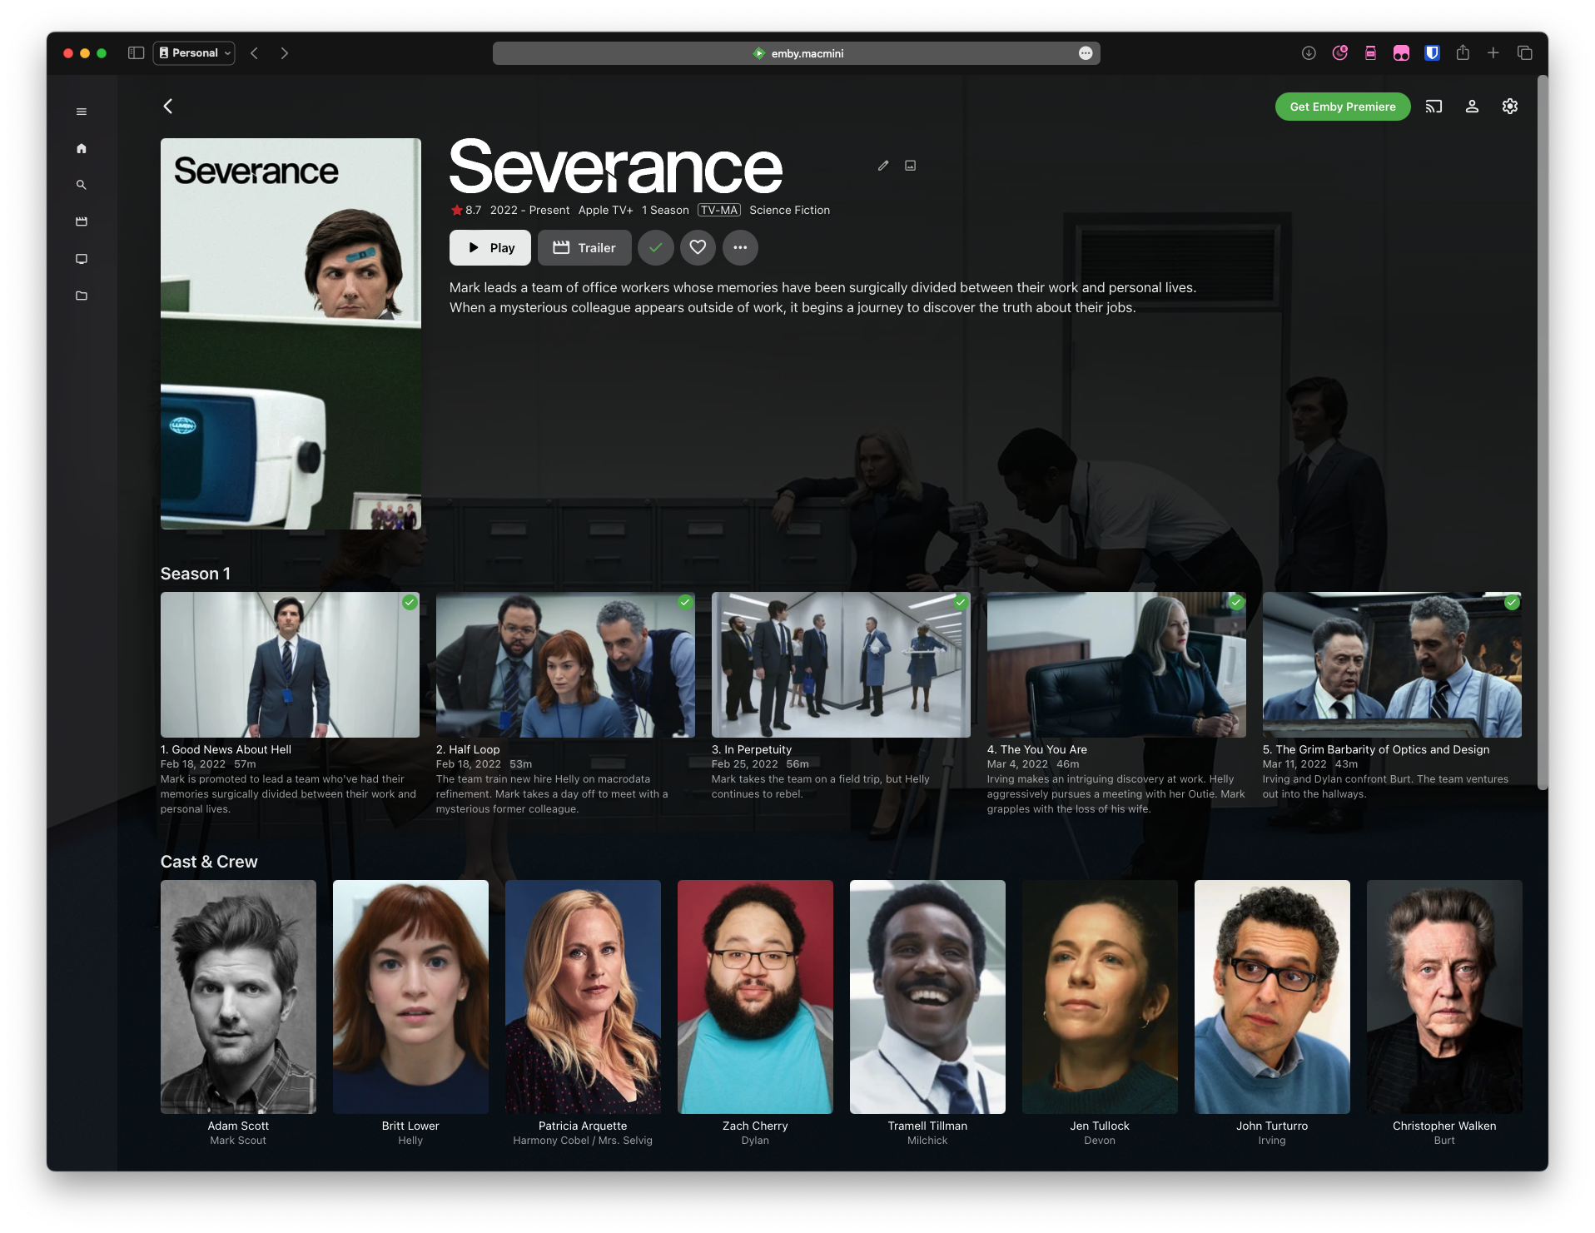Open a new Safari tab
1595x1233 pixels.
pyautogui.click(x=1493, y=53)
